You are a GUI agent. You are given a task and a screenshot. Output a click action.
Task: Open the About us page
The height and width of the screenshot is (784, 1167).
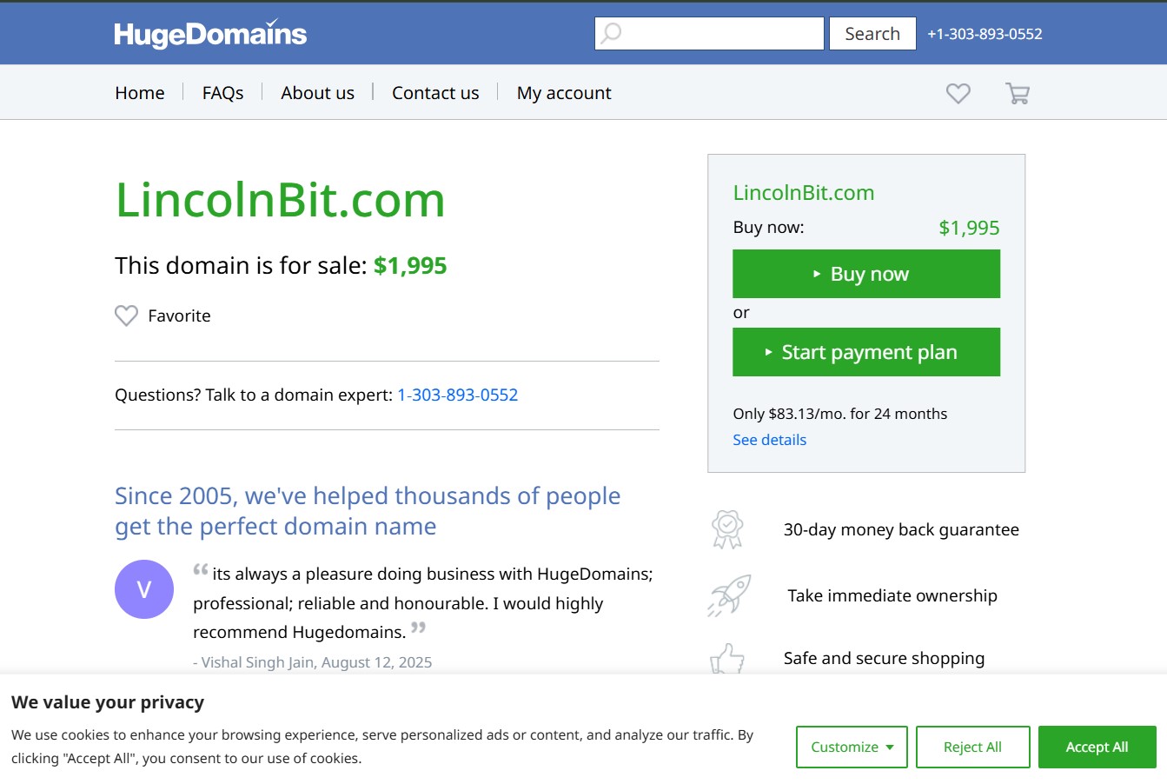coord(317,93)
